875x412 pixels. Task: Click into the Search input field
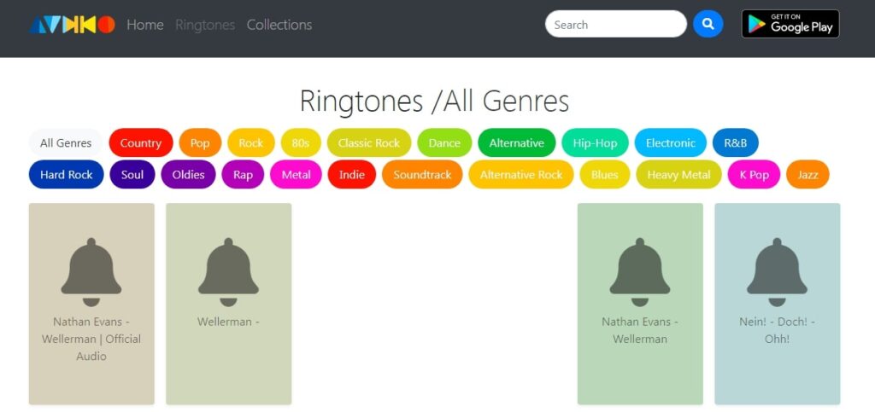(x=615, y=25)
